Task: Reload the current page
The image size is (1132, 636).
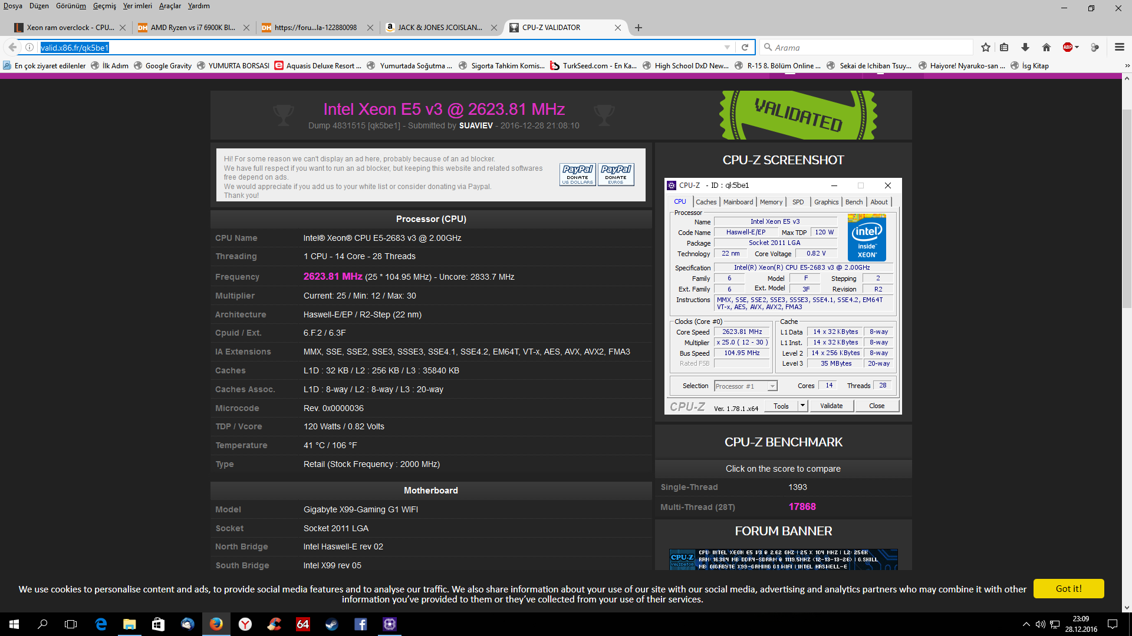Action: 745,47
